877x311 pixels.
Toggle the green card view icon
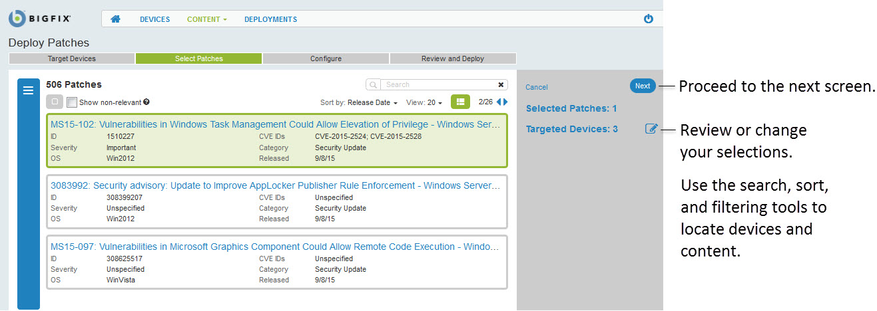[460, 102]
